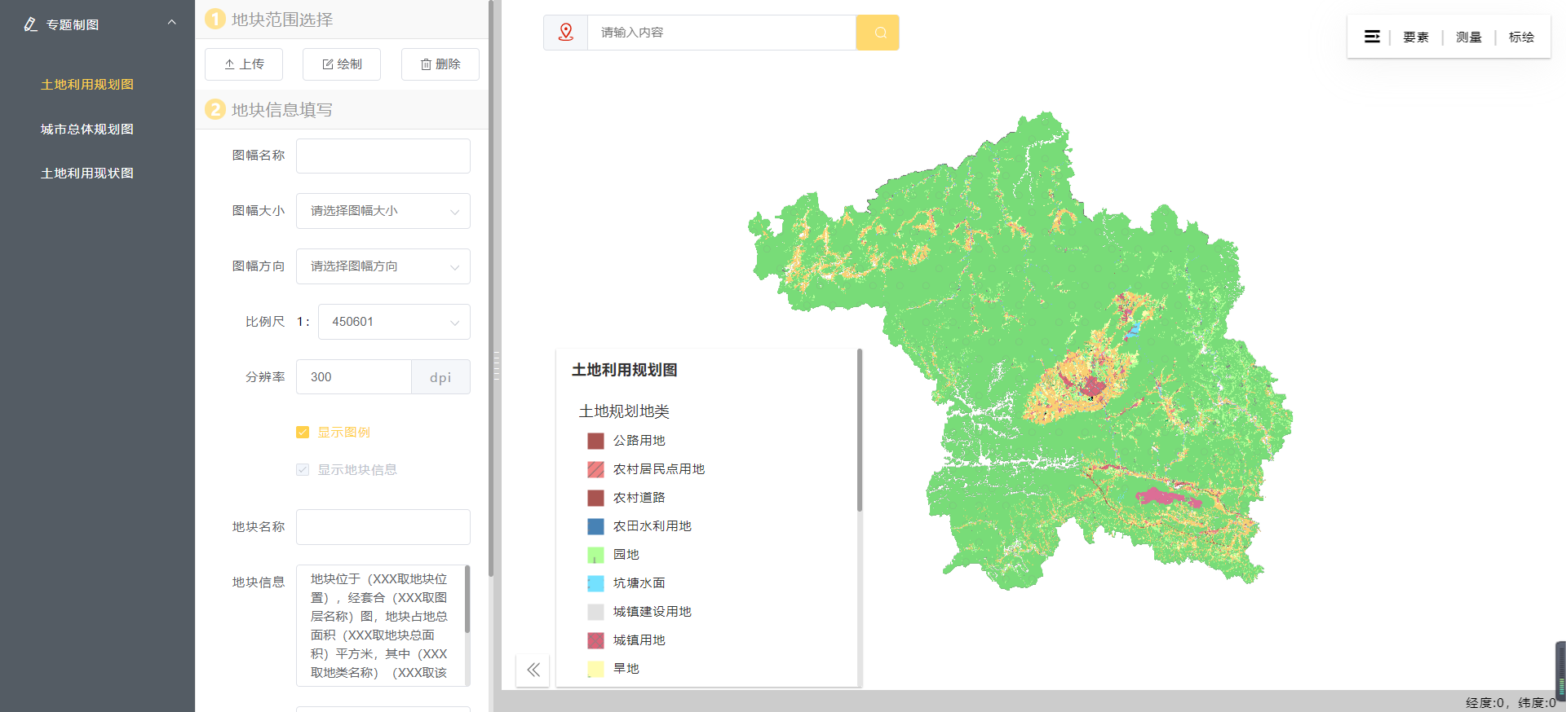Open the hamburger list menu icon

point(1372,37)
